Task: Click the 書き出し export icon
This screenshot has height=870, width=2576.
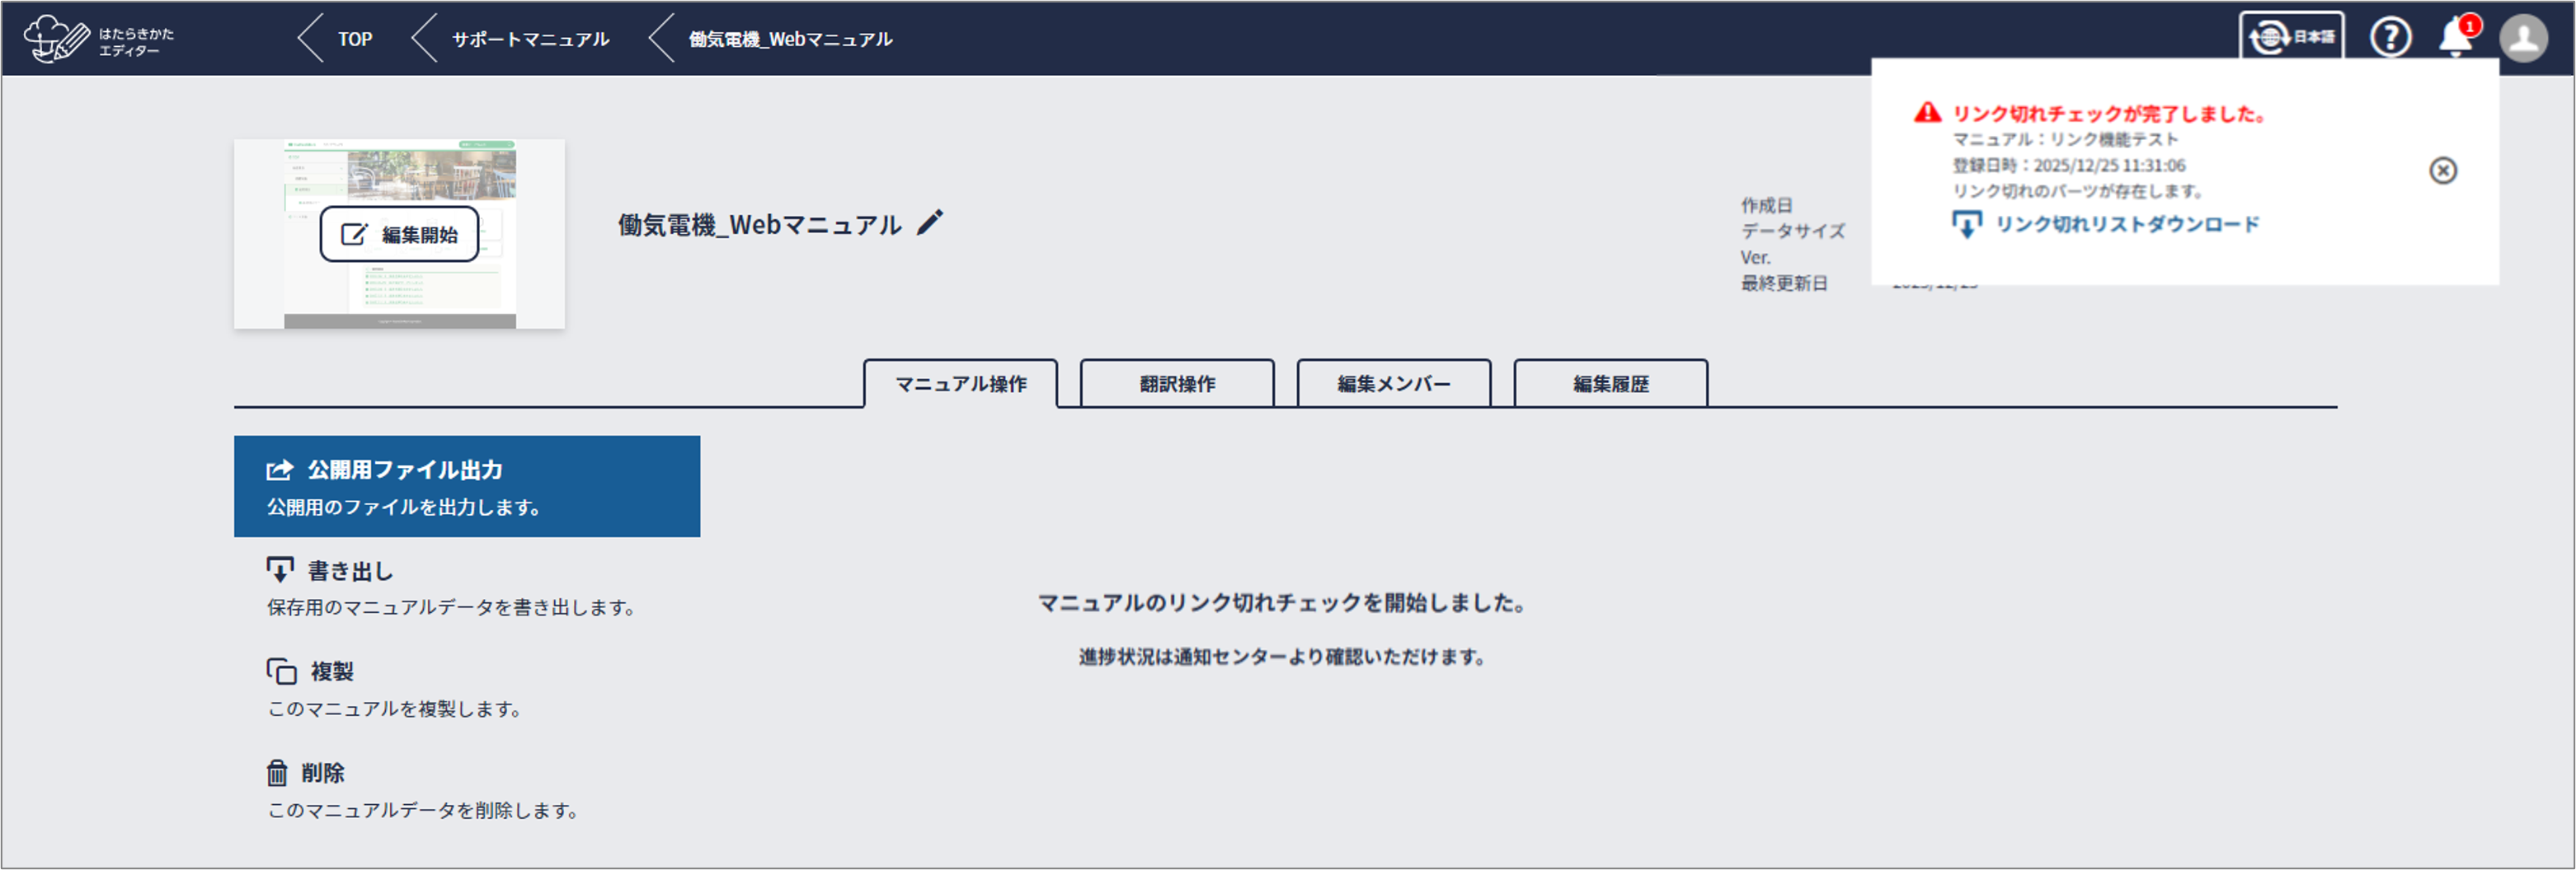Action: click(x=280, y=570)
